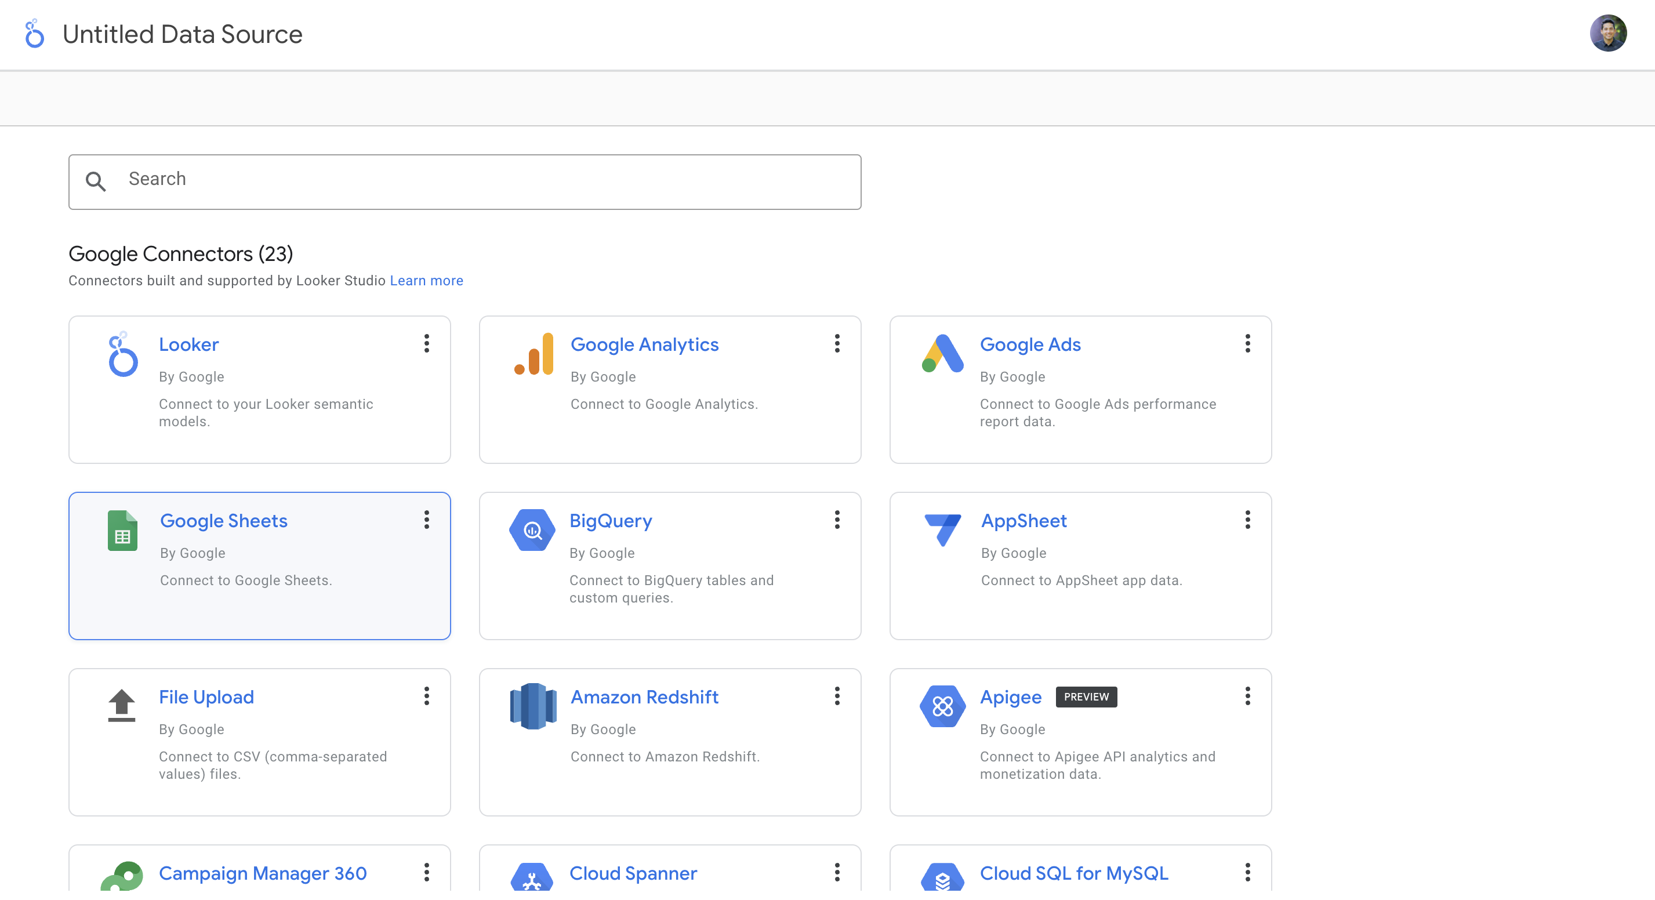Click the Apigee hexagon icon

click(942, 706)
